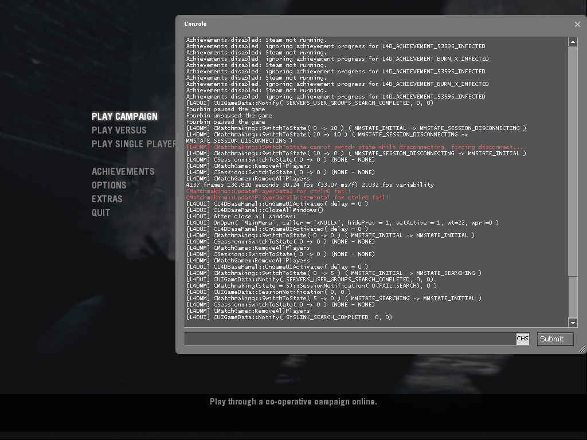
Task: Click the console scrollbar thumb
Action: [573, 297]
